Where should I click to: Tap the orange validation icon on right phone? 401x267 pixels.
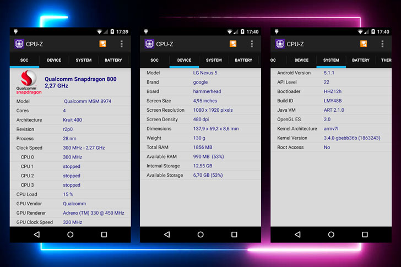364,44
